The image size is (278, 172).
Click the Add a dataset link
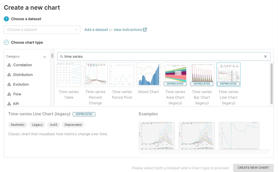click(x=96, y=30)
